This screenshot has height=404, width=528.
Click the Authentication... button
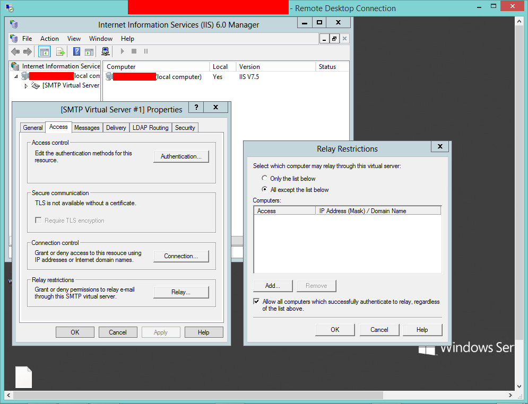click(x=181, y=156)
